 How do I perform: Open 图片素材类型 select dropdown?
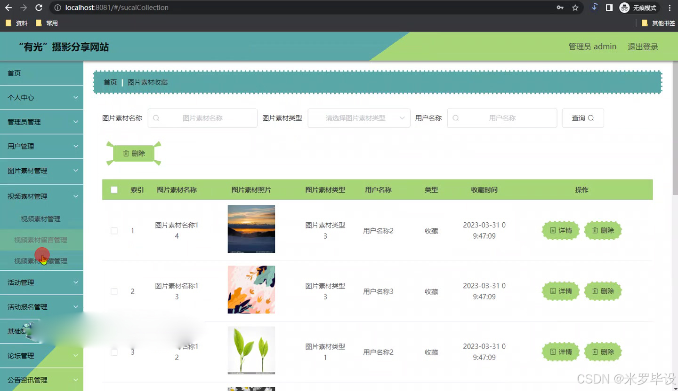(x=359, y=118)
